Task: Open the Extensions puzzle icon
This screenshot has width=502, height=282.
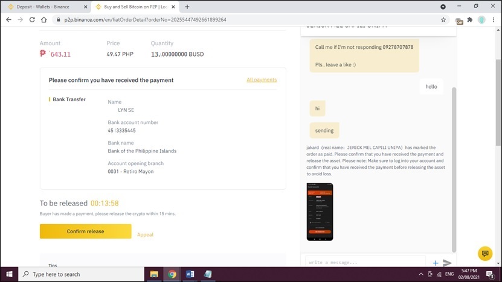Action: [469, 19]
